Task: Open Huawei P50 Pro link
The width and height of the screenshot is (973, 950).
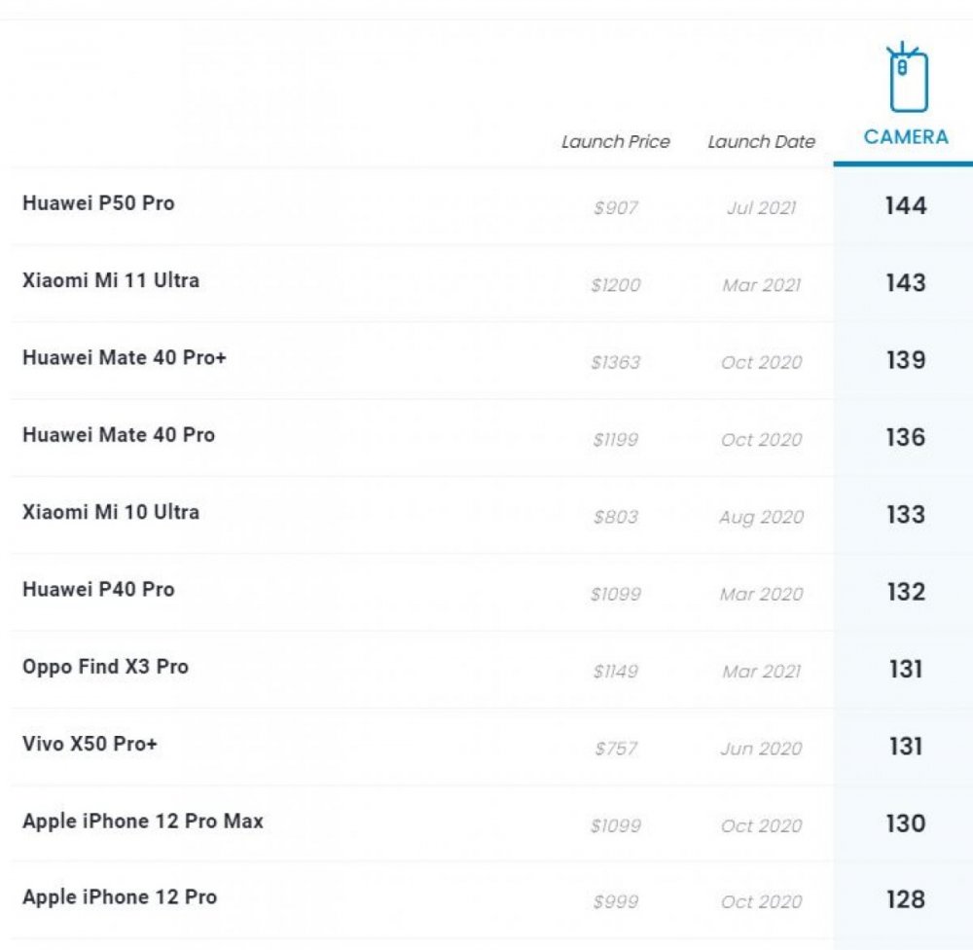Action: [98, 203]
